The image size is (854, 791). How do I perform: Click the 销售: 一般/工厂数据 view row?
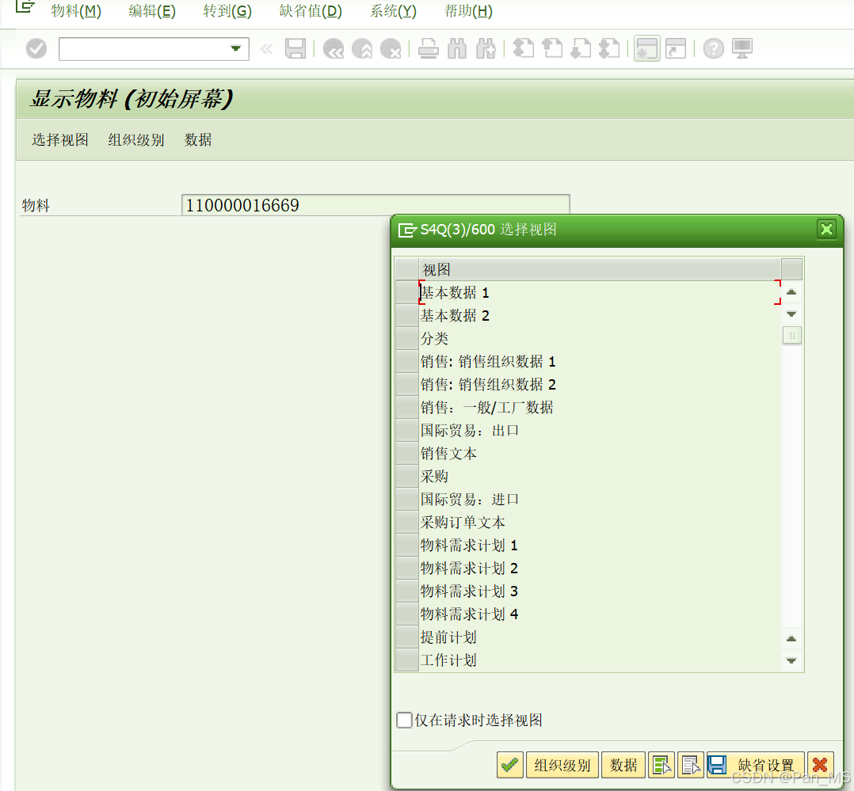(x=599, y=407)
